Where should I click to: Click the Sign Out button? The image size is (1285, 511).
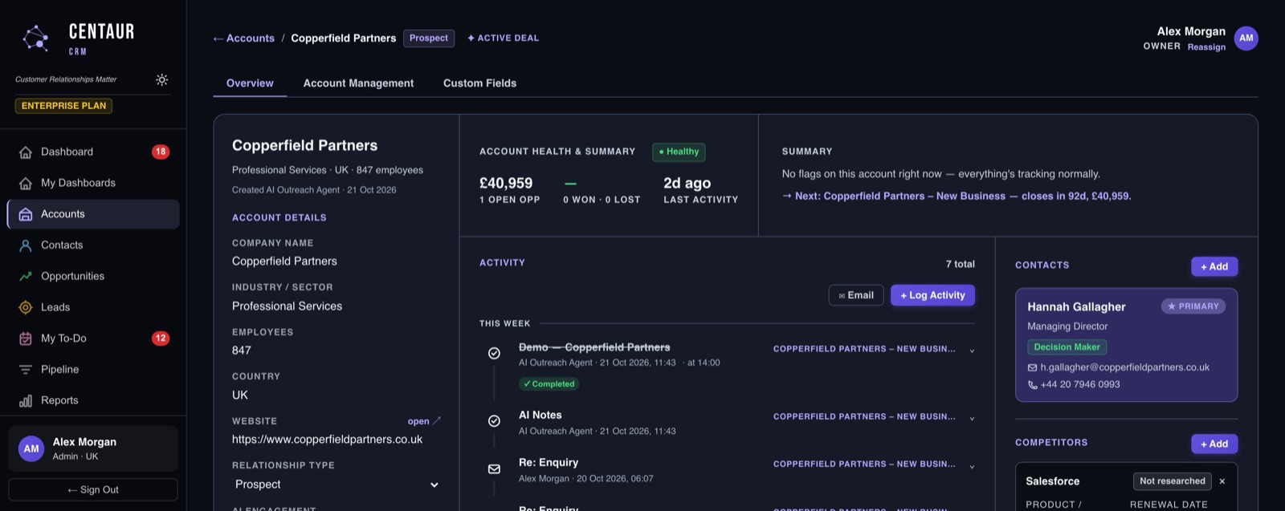pos(93,489)
